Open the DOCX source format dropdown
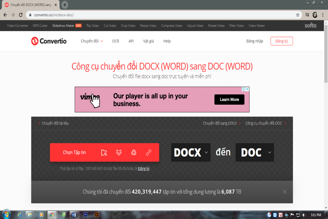This screenshot has width=328, height=219. pyautogui.click(x=191, y=152)
